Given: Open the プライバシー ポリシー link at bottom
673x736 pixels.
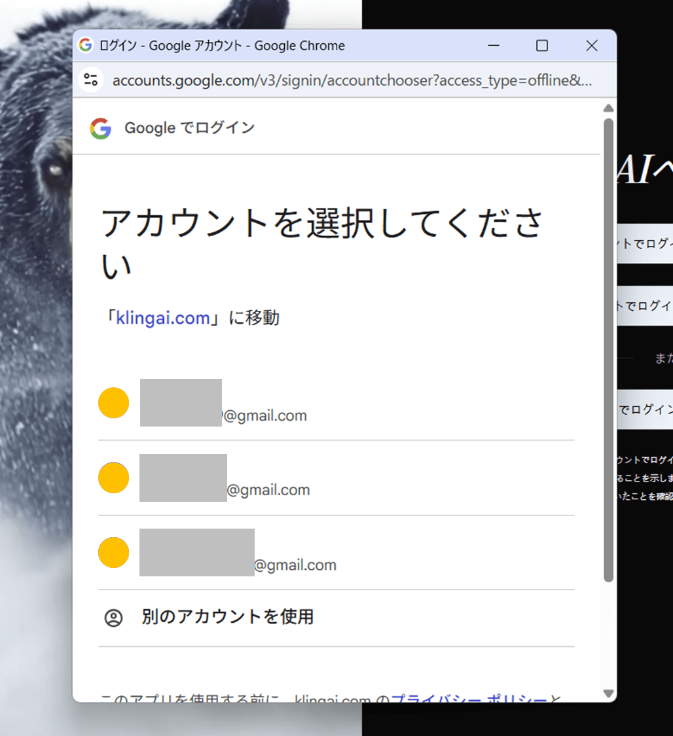Looking at the screenshot, I should coord(468,699).
